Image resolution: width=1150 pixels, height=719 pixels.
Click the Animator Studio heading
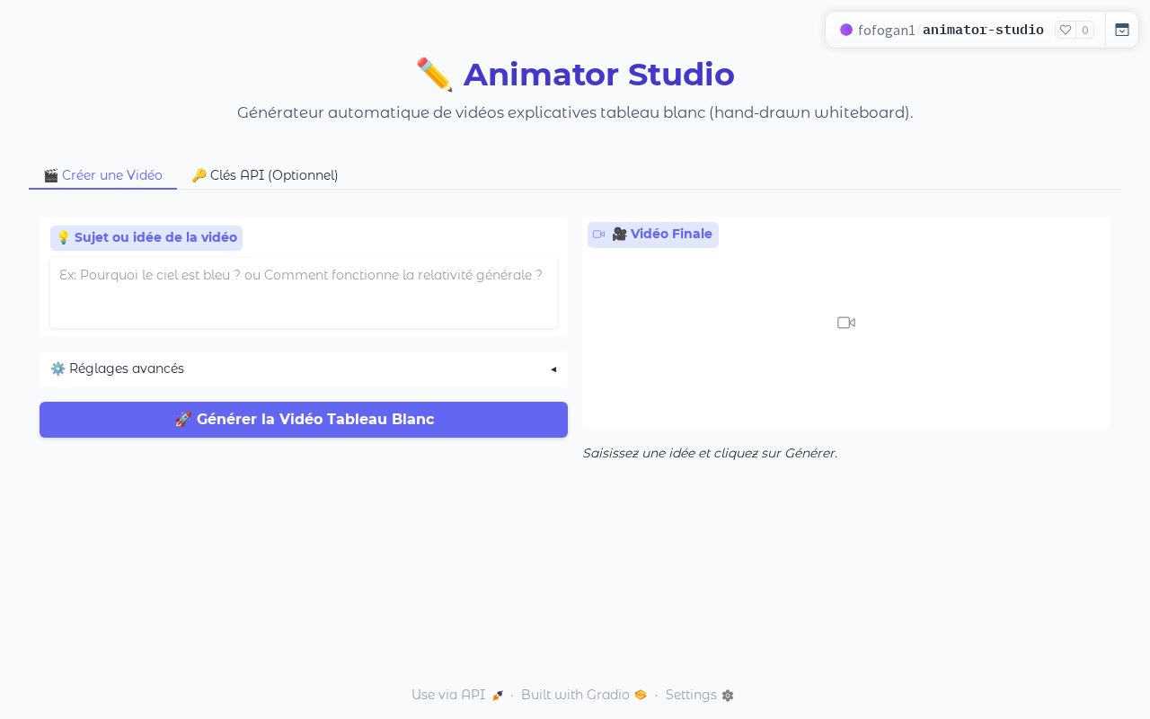click(575, 75)
